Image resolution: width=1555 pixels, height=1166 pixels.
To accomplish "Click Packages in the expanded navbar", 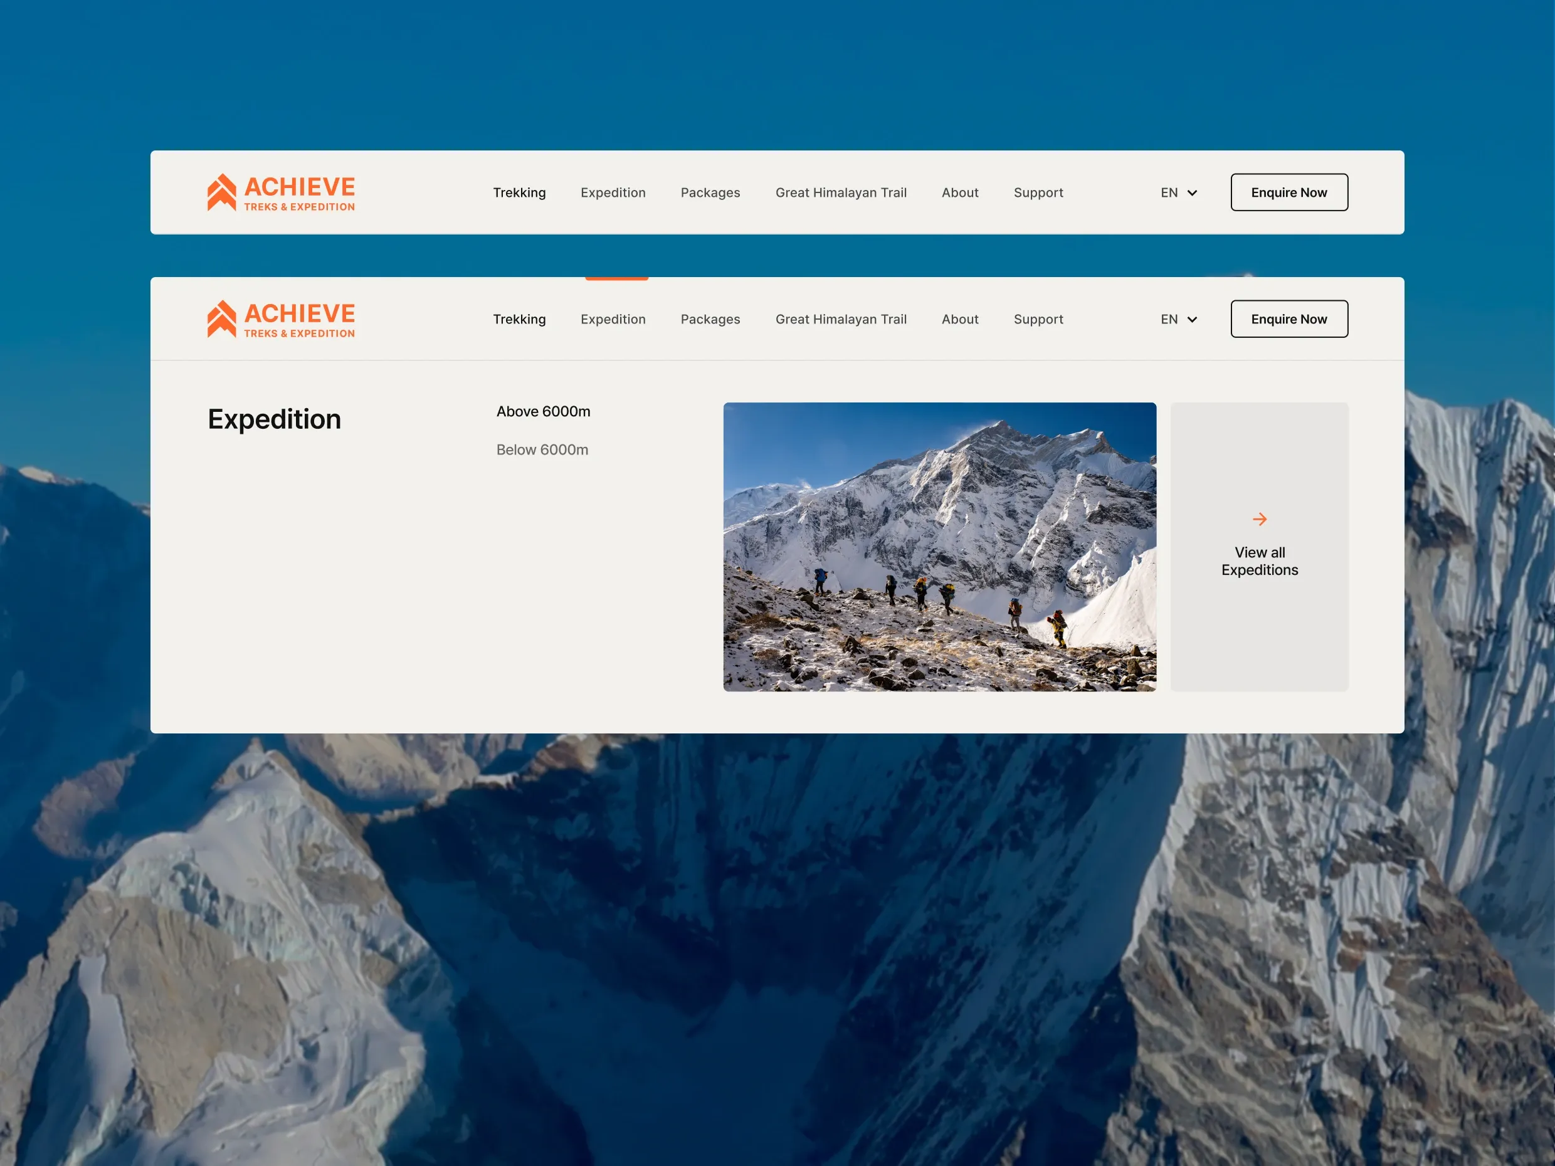I will coord(710,319).
